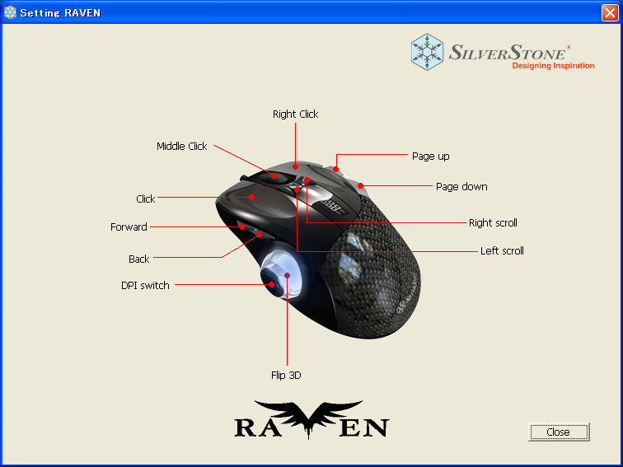
Task: Click the left Click button red marker
Action: (251, 197)
